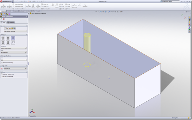Collapse the End Condition section
The width and height of the screenshot is (192, 120).
tap(27, 66)
